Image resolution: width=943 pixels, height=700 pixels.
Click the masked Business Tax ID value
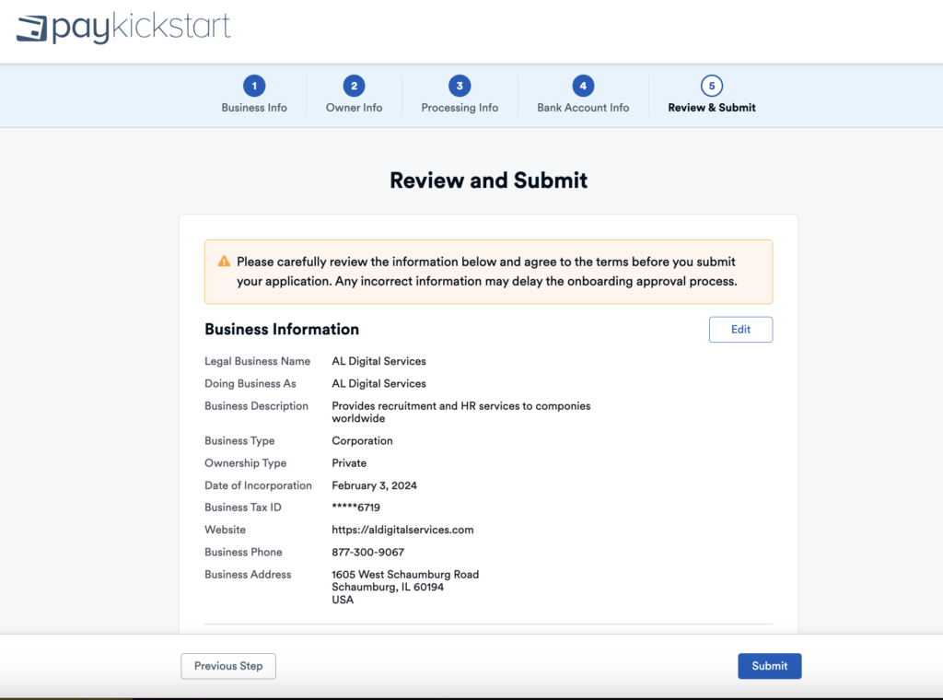(355, 507)
